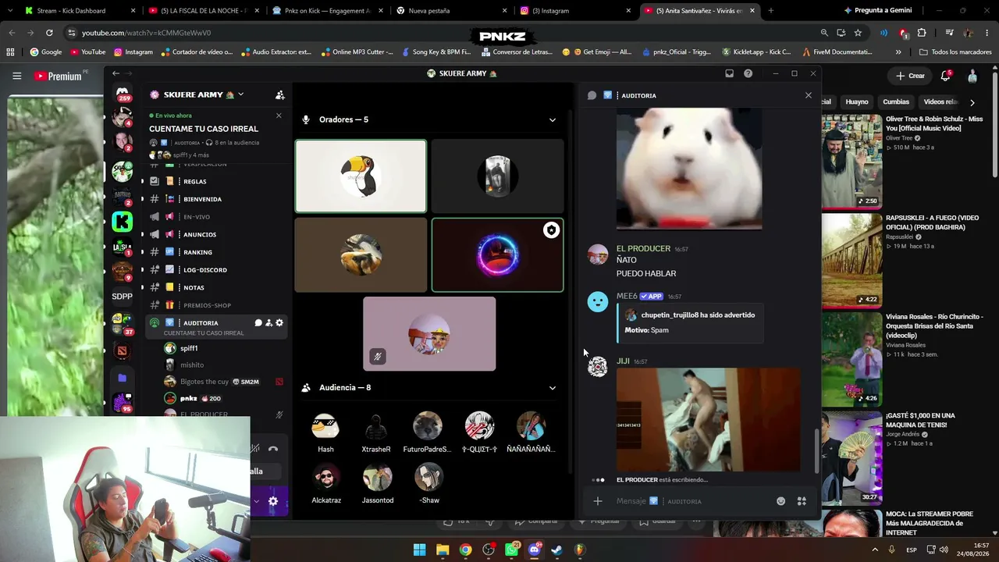Collapse the Audiencia section

pyautogui.click(x=553, y=388)
